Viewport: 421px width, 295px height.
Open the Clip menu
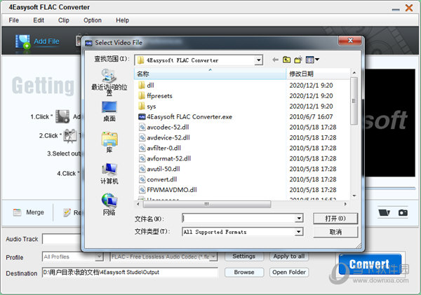(64, 20)
